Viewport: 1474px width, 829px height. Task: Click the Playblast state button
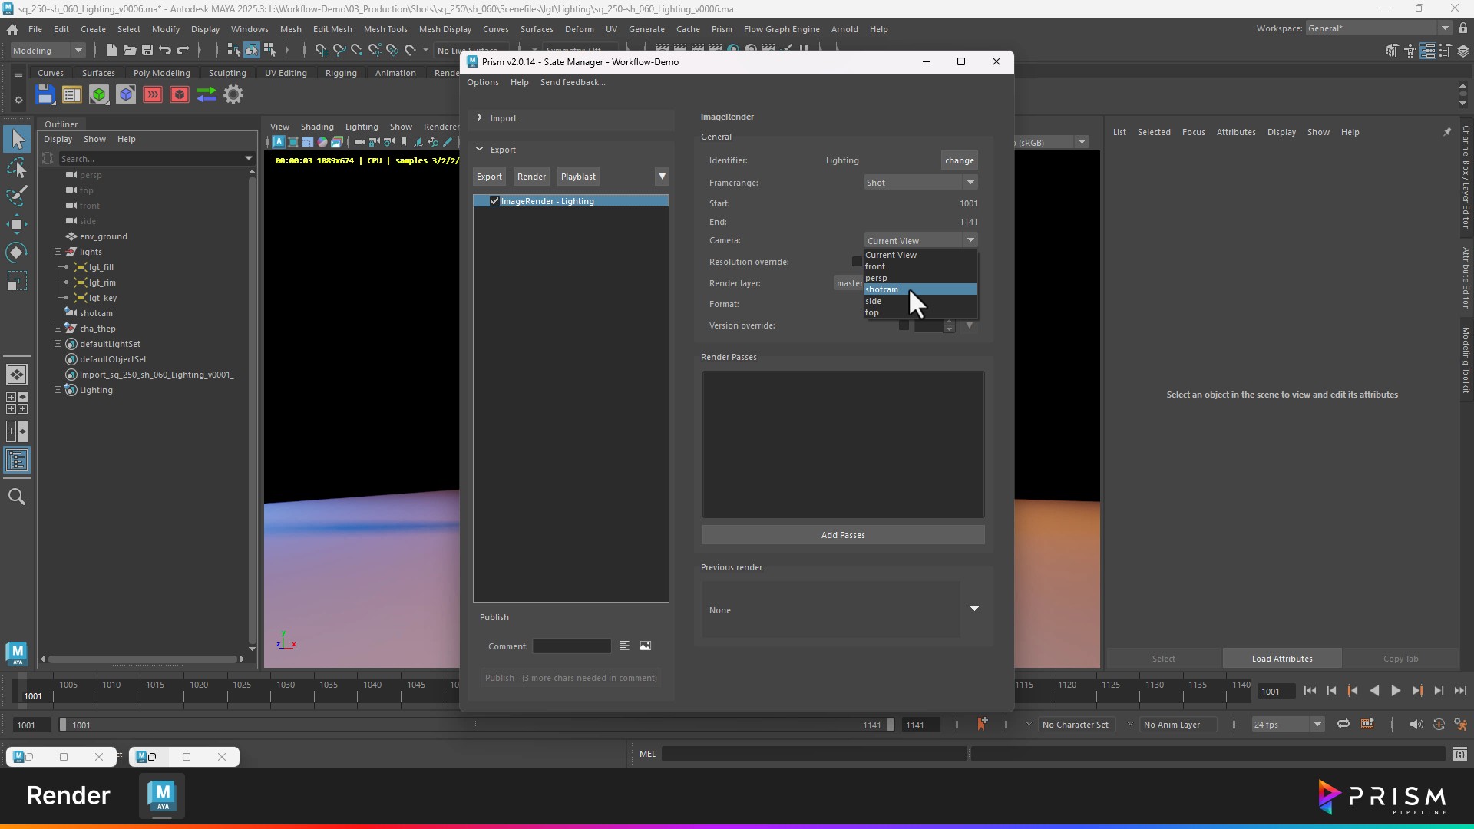click(578, 177)
